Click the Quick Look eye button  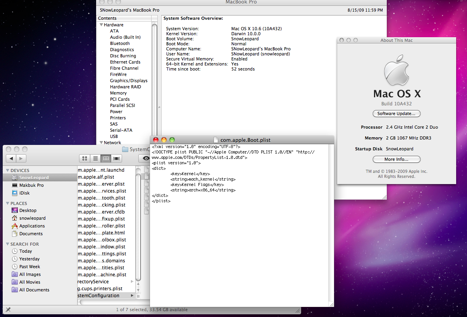[x=146, y=158]
